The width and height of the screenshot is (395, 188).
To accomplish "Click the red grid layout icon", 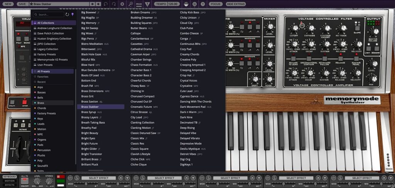I will click(61, 177).
